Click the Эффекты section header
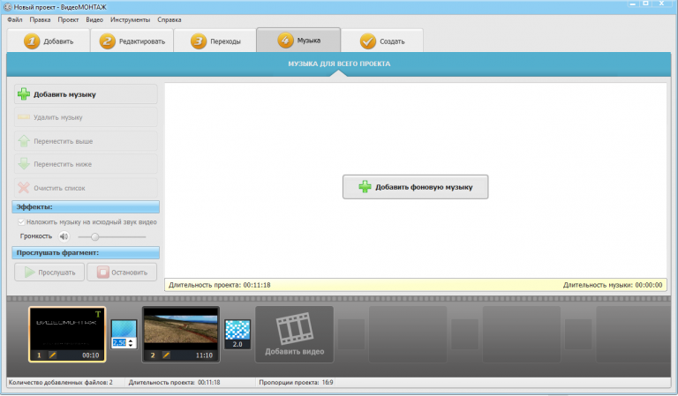 point(86,207)
